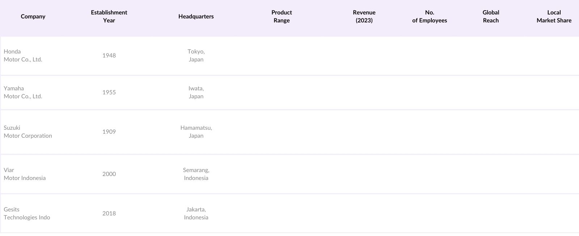Click the Yamaha Motor Co., Ltd. cell
This screenshot has width=579, height=236.
pos(23,93)
